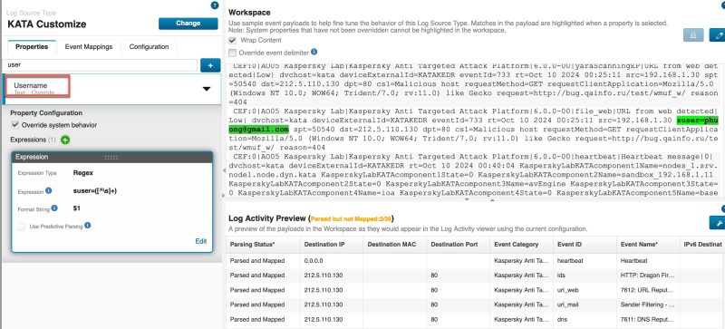Open Log Activity Preview wrench settings
The image size is (725, 329).
pyautogui.click(x=718, y=223)
